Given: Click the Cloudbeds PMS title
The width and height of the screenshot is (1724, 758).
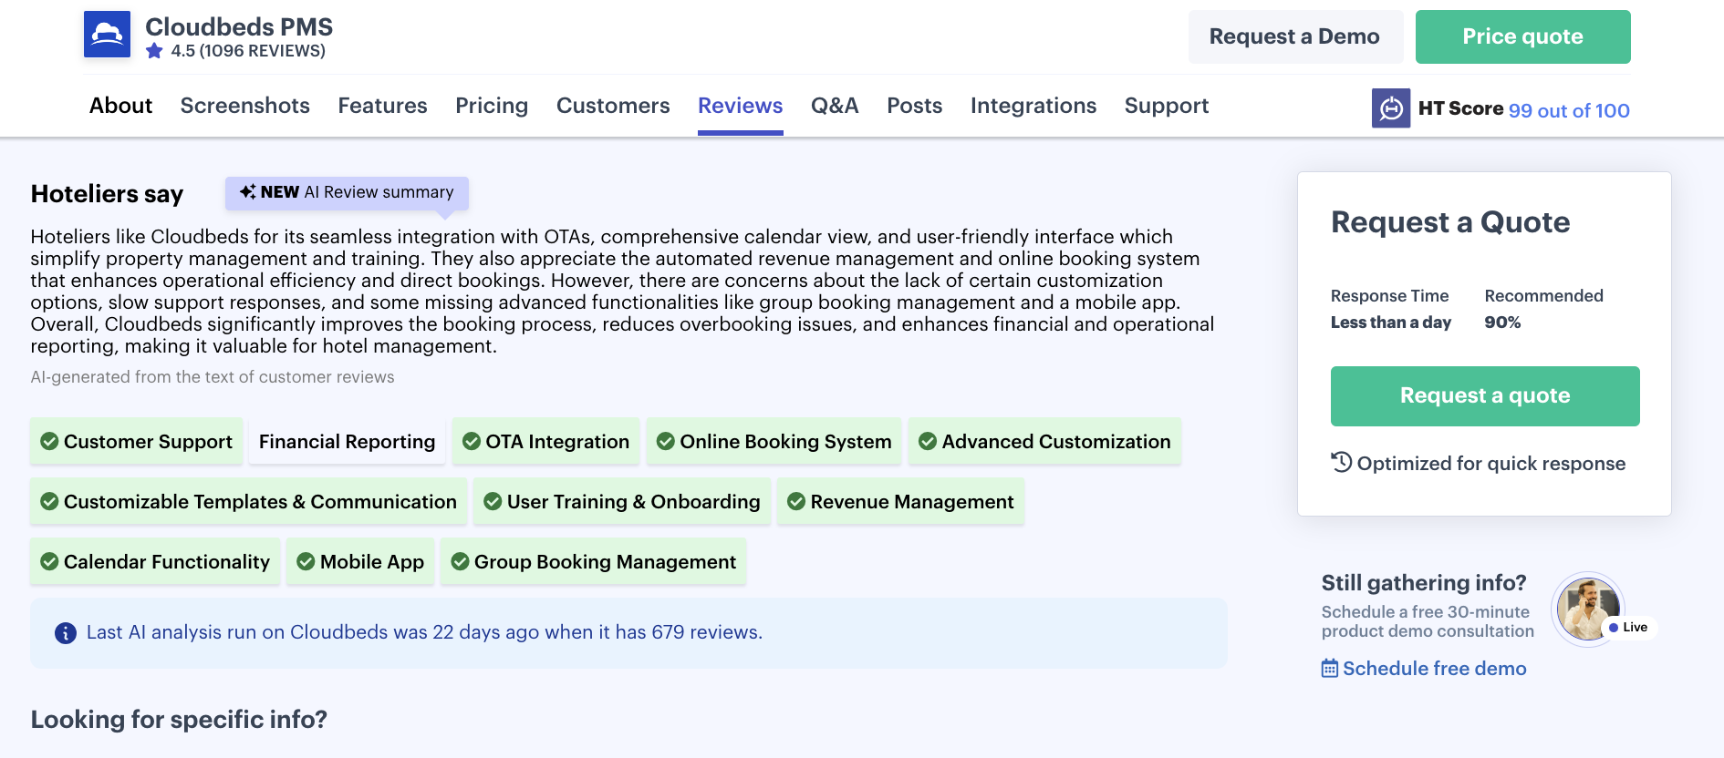Looking at the screenshot, I should pyautogui.click(x=239, y=26).
